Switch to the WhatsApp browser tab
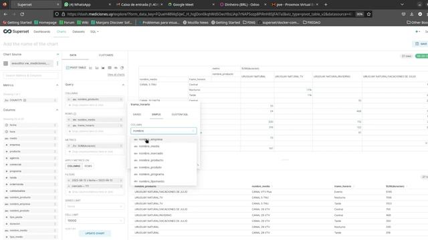428x240 pixels. click(x=87, y=5)
